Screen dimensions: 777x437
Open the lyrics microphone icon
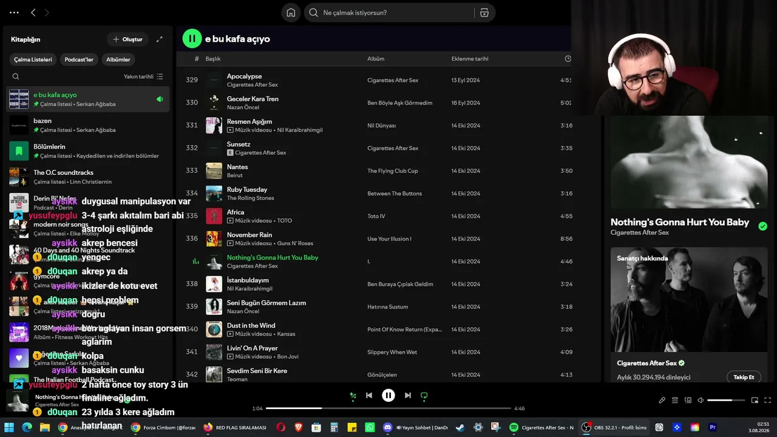pyautogui.click(x=662, y=400)
